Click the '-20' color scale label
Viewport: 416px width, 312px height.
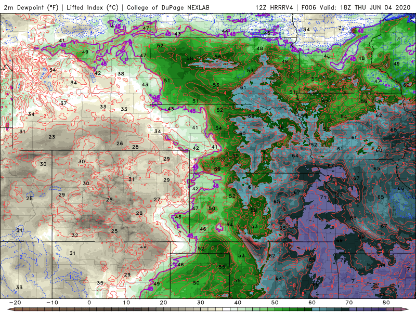tap(15, 303)
